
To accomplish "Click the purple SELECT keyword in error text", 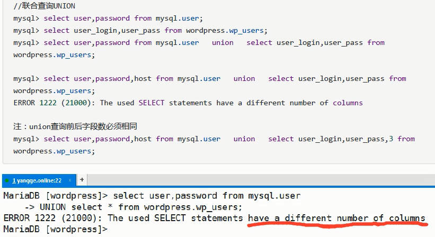I will pos(151,103).
